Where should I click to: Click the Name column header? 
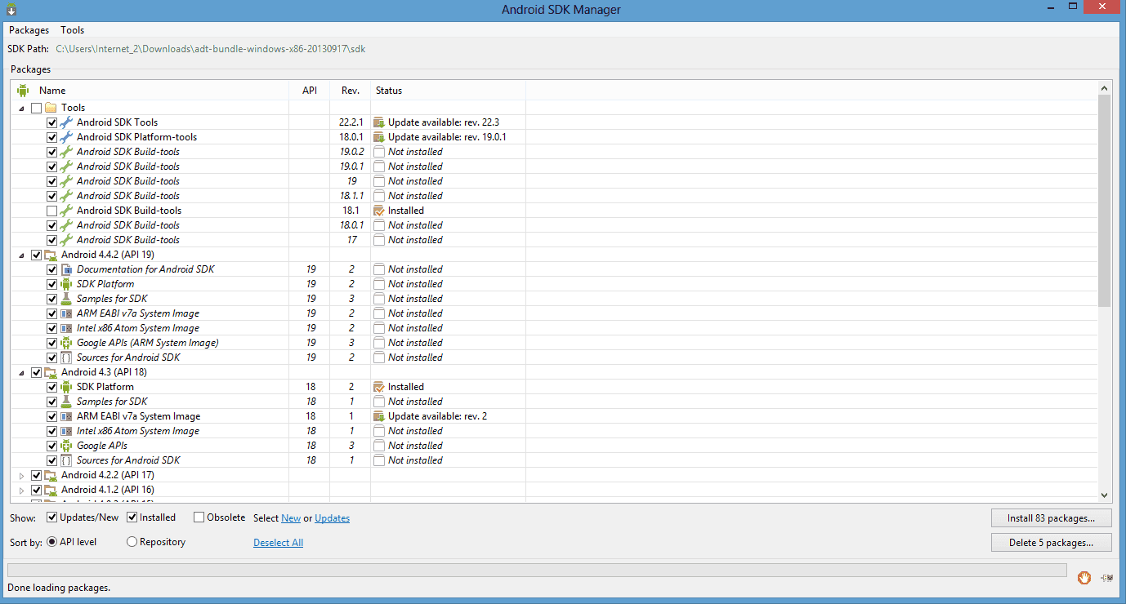(x=150, y=91)
